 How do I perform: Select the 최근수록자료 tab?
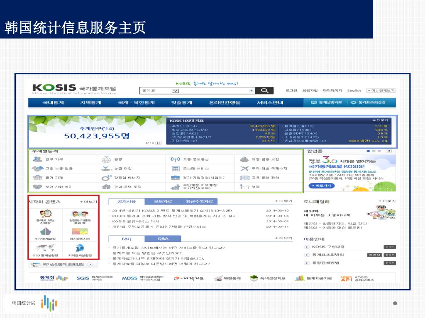(199, 202)
